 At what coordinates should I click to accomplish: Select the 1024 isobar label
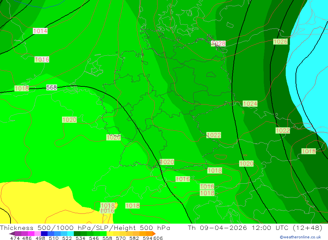(x=250, y=103)
